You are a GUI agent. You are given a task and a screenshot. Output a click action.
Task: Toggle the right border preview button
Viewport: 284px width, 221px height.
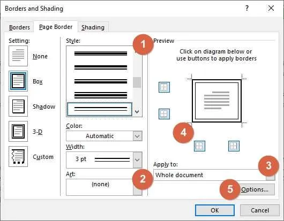coord(234,146)
